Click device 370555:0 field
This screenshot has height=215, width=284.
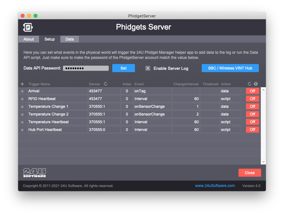click(104, 130)
